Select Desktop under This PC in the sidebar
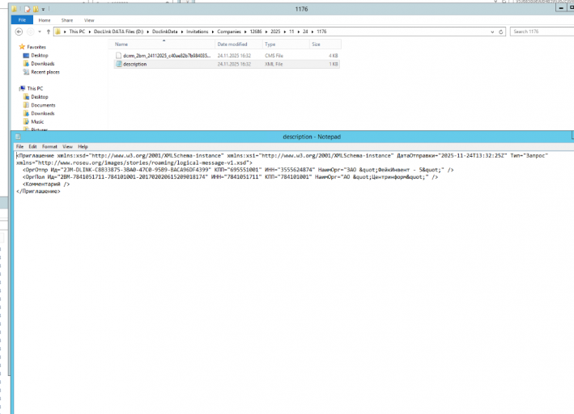 pyautogui.click(x=40, y=97)
